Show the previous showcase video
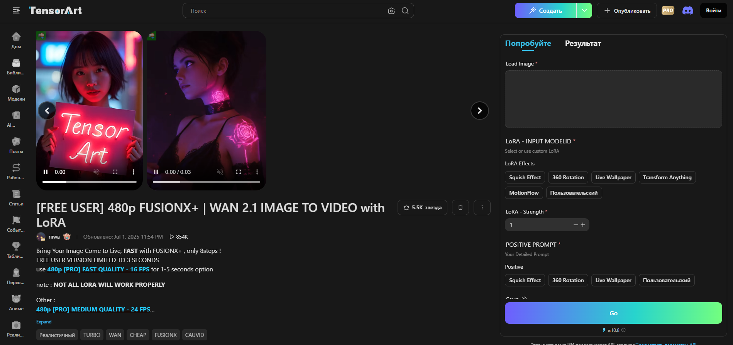Screen dimensions: 733x345 (47, 111)
